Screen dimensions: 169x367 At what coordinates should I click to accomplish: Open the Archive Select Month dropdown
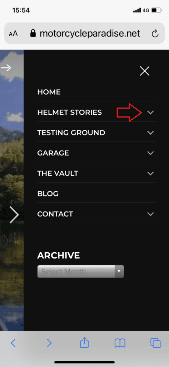(80, 272)
